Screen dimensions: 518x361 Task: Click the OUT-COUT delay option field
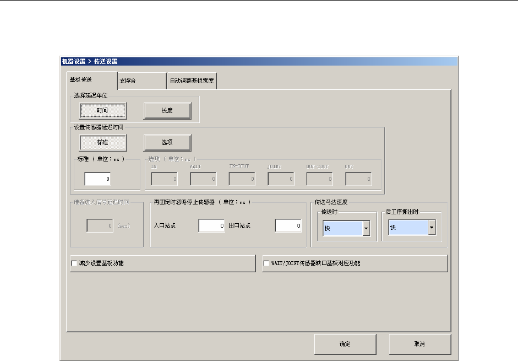point(319,179)
